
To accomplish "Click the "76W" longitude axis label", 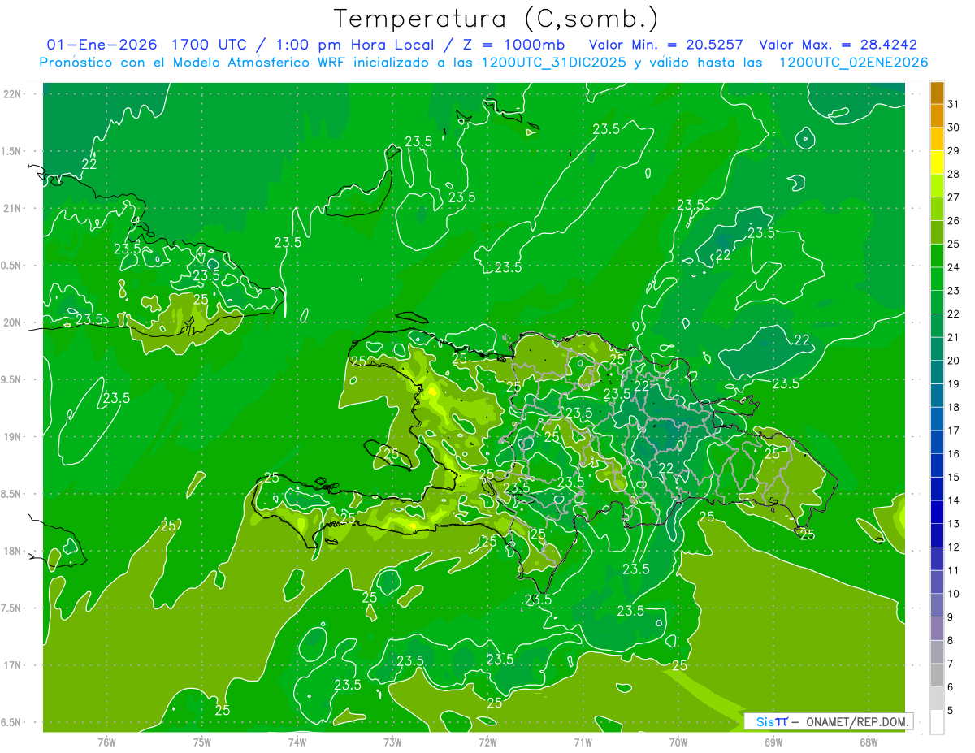I will [x=106, y=742].
